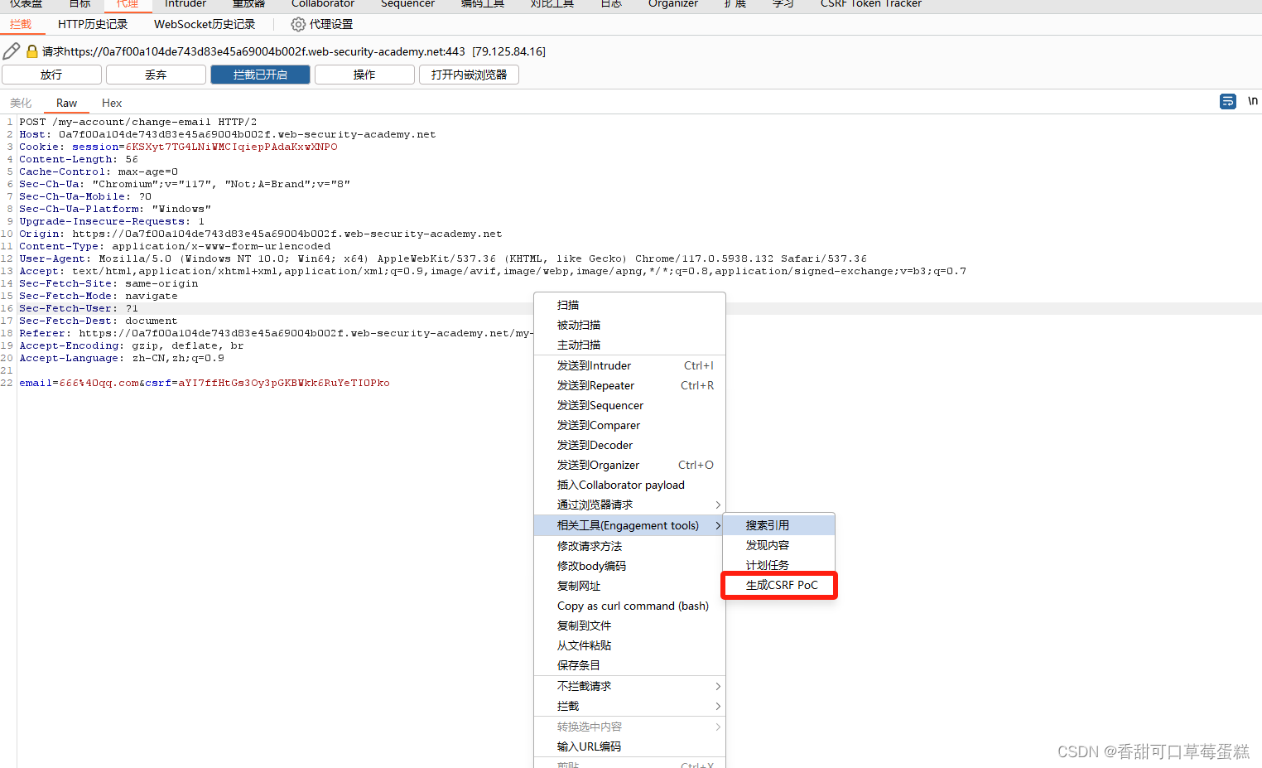The width and height of the screenshot is (1262, 768).
Task: Click the Origin header line
Action: coord(261,234)
